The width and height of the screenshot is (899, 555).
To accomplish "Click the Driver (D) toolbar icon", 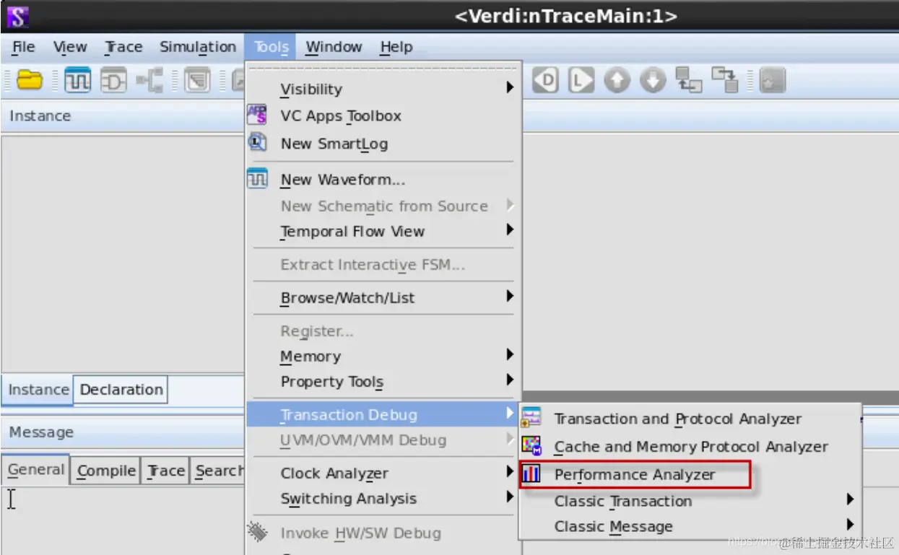I will click(546, 80).
